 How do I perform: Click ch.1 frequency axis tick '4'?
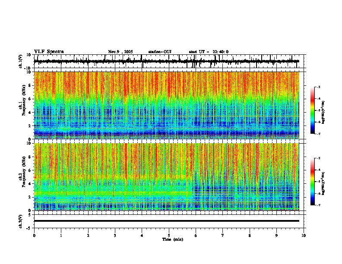(30, 113)
